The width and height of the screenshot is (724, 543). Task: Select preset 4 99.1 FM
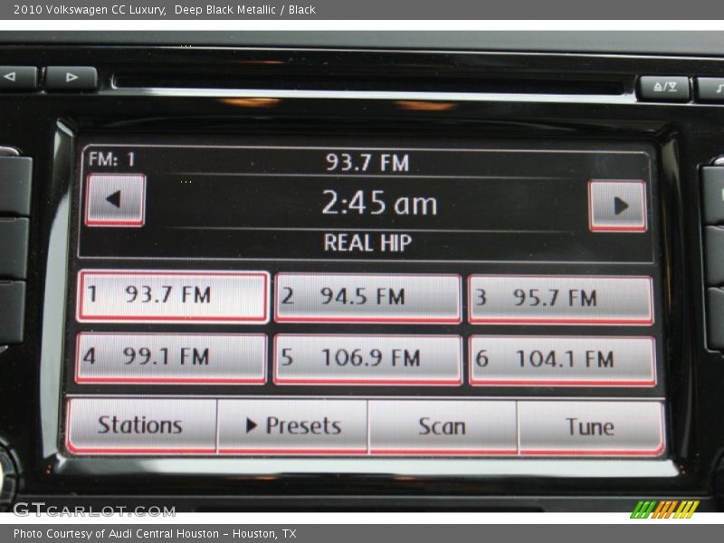(171, 357)
